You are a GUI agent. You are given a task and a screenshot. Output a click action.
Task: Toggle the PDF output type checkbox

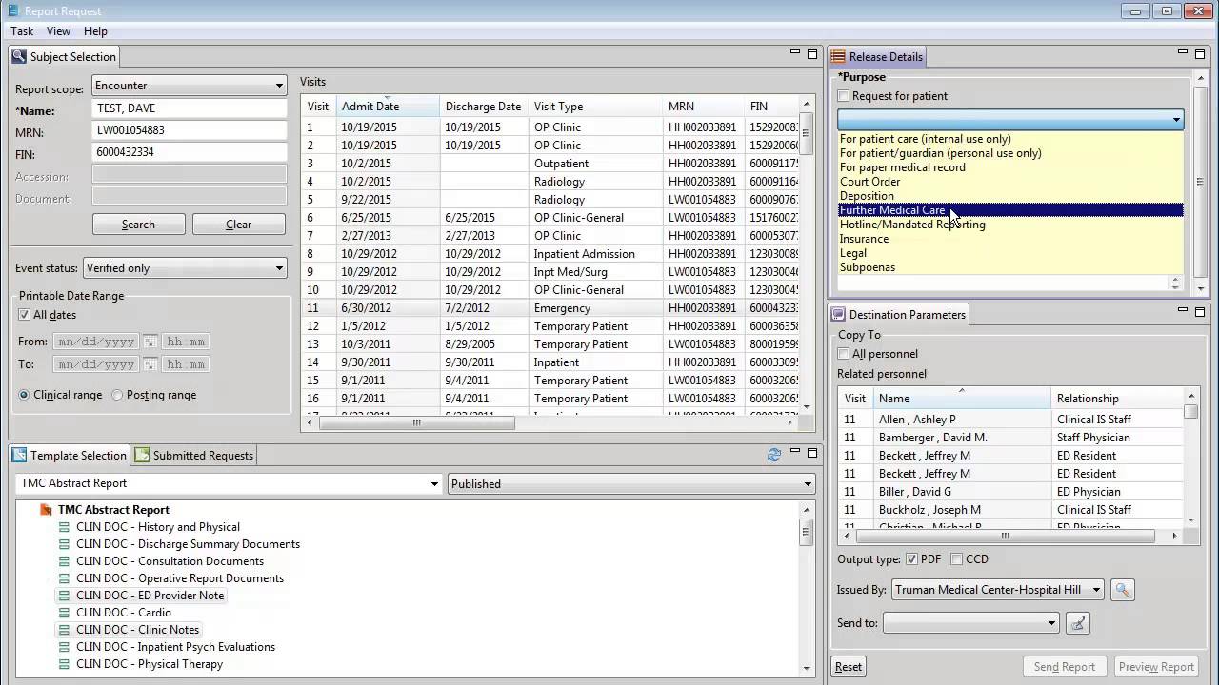911,559
